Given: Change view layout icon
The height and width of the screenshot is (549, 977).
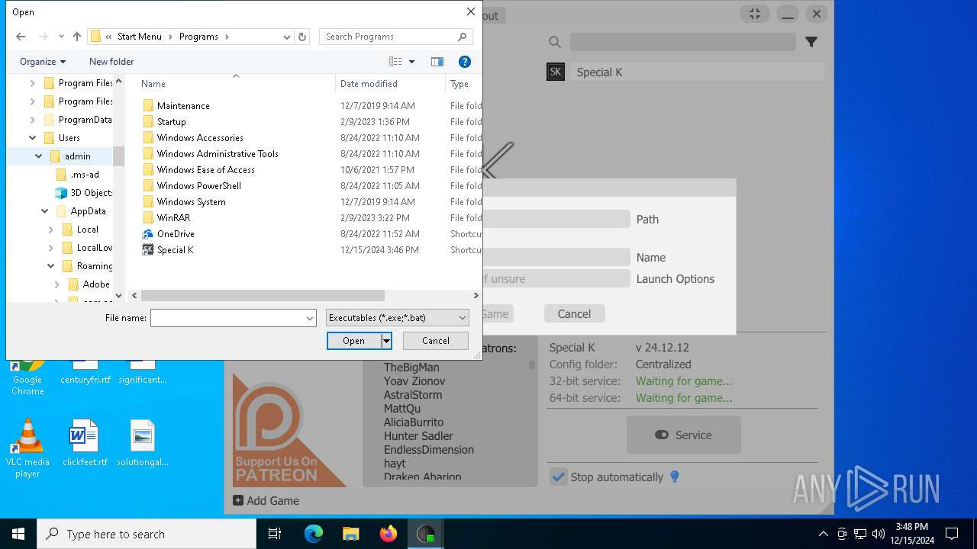Looking at the screenshot, I should tap(395, 62).
